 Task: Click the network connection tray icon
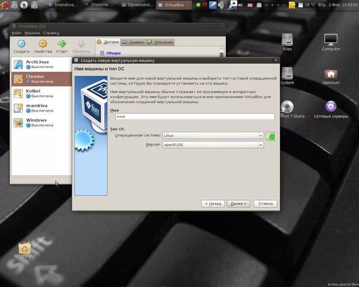tap(232, 5)
